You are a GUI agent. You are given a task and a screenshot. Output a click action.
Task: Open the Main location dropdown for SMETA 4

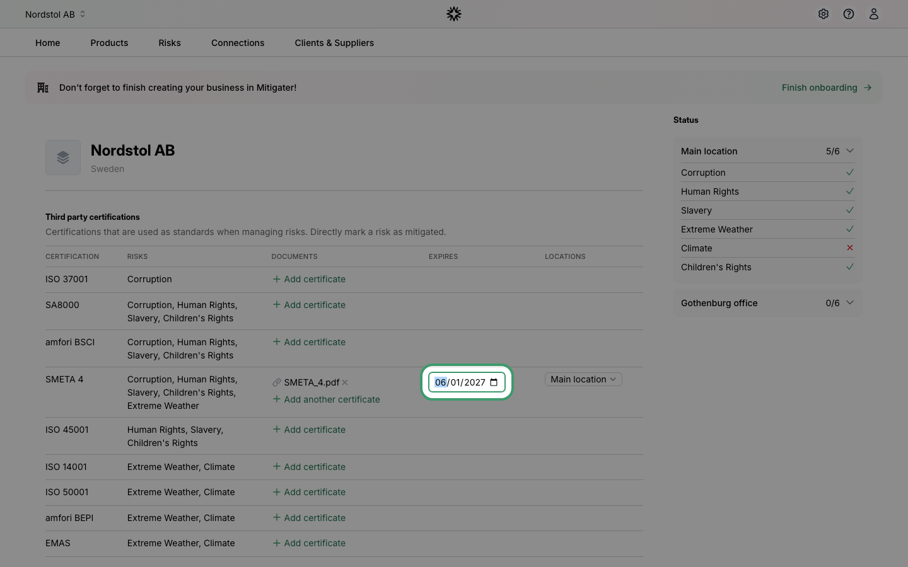(x=583, y=379)
